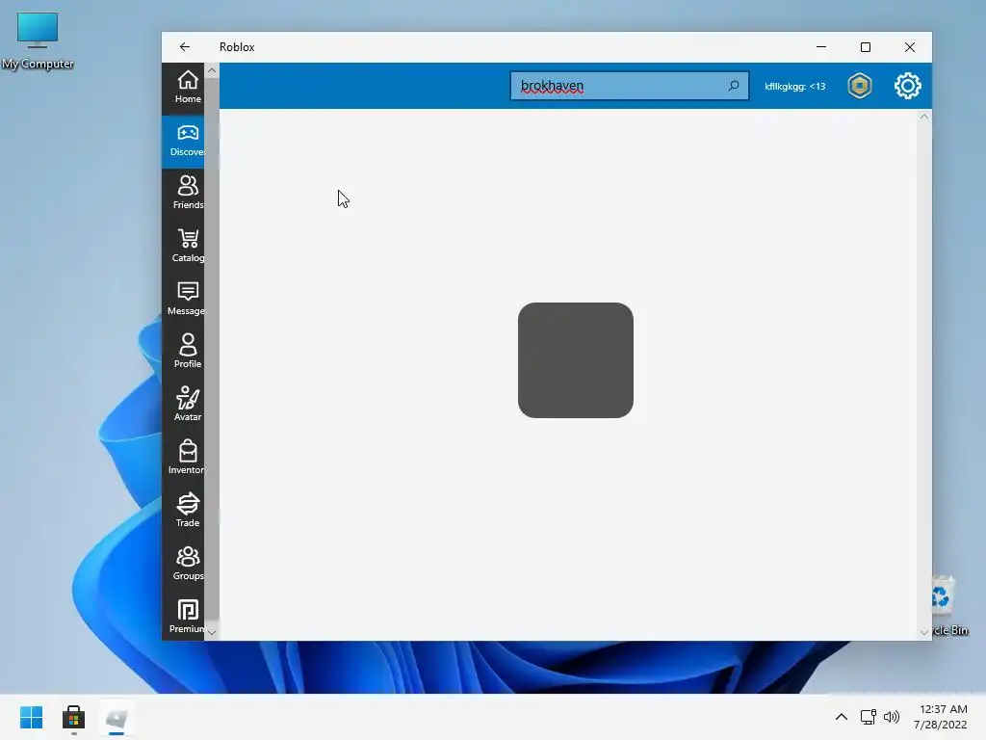Click main content scroll up arrow
The image size is (986, 740).
point(923,117)
